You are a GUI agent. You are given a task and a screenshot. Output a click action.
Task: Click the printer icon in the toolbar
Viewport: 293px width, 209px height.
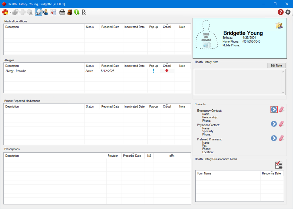coord(62,12)
